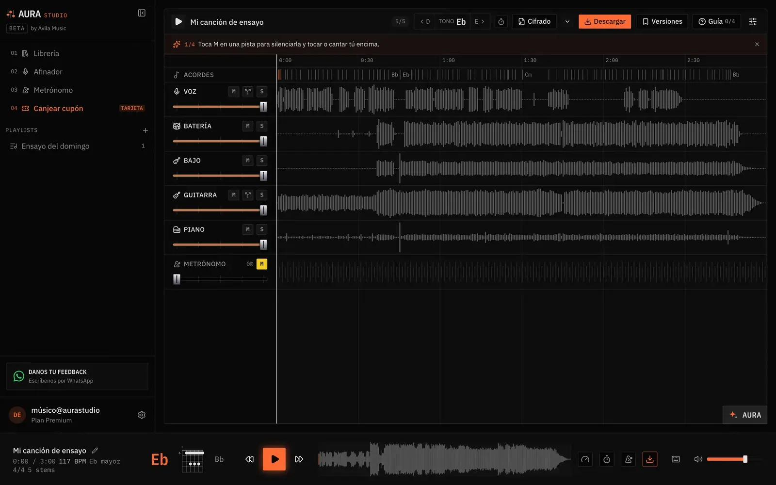Screen dimensions: 776x485
Task: Click the bottom bar timer icon
Action: [607, 459]
